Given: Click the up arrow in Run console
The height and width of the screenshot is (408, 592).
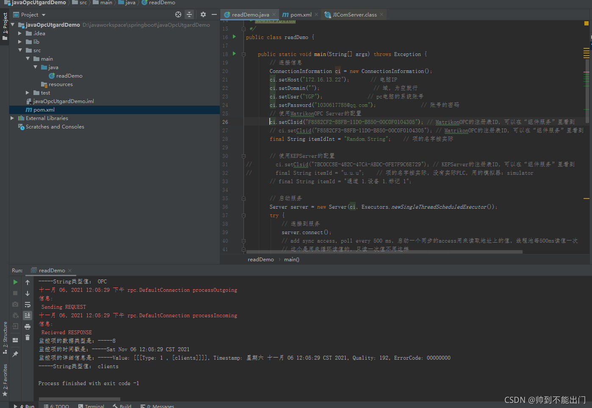Looking at the screenshot, I should pos(28,282).
